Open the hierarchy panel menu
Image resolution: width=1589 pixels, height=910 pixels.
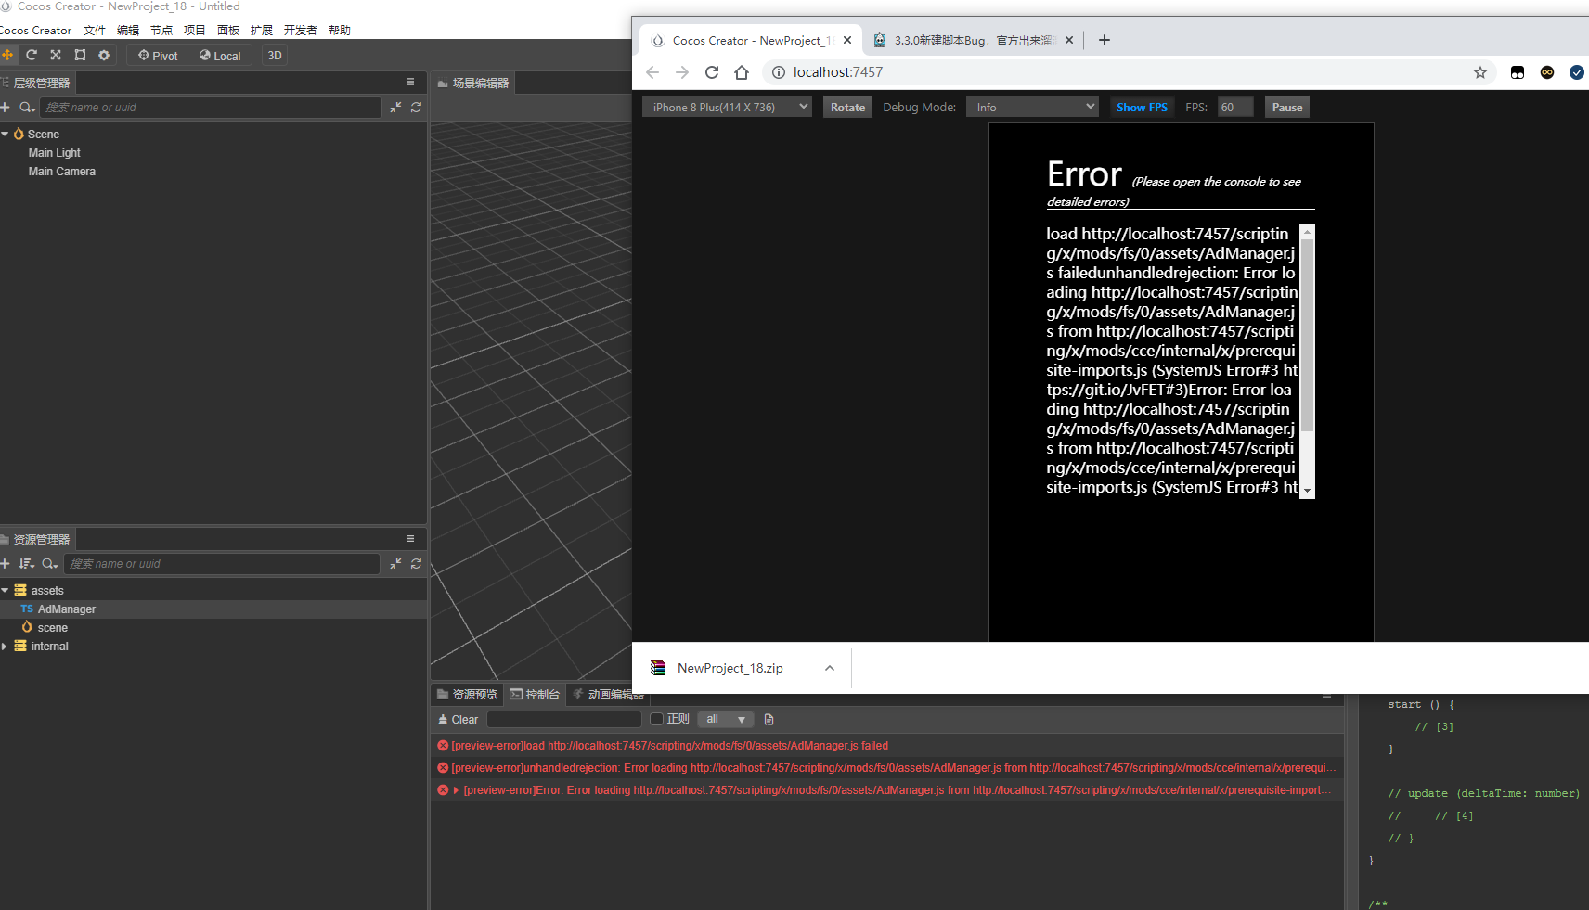click(x=410, y=83)
